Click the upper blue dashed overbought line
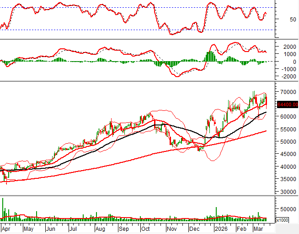This screenshot has width=299, height=234. point(137,8)
